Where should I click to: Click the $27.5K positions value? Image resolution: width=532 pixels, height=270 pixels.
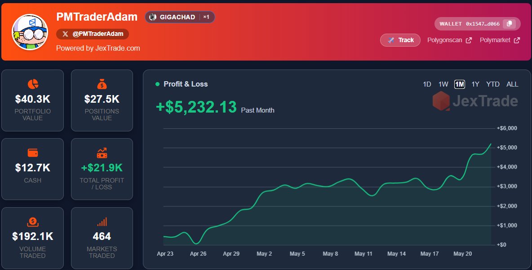click(102, 99)
